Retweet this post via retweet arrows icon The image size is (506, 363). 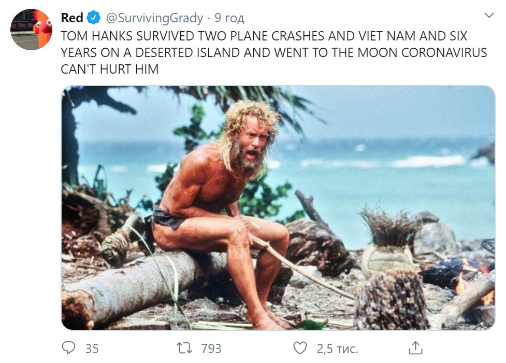(184, 348)
